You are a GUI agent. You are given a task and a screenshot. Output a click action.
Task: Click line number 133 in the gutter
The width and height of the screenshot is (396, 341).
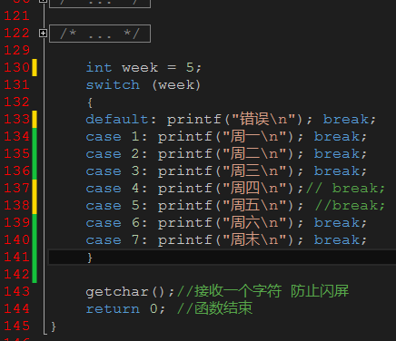point(16,120)
